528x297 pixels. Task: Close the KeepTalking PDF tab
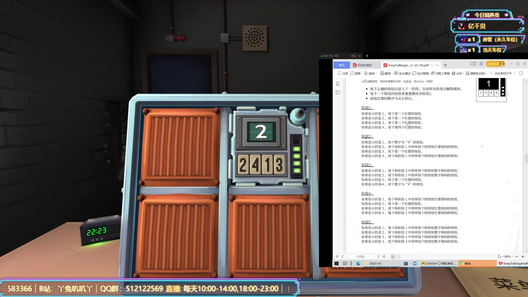pyautogui.click(x=437, y=65)
